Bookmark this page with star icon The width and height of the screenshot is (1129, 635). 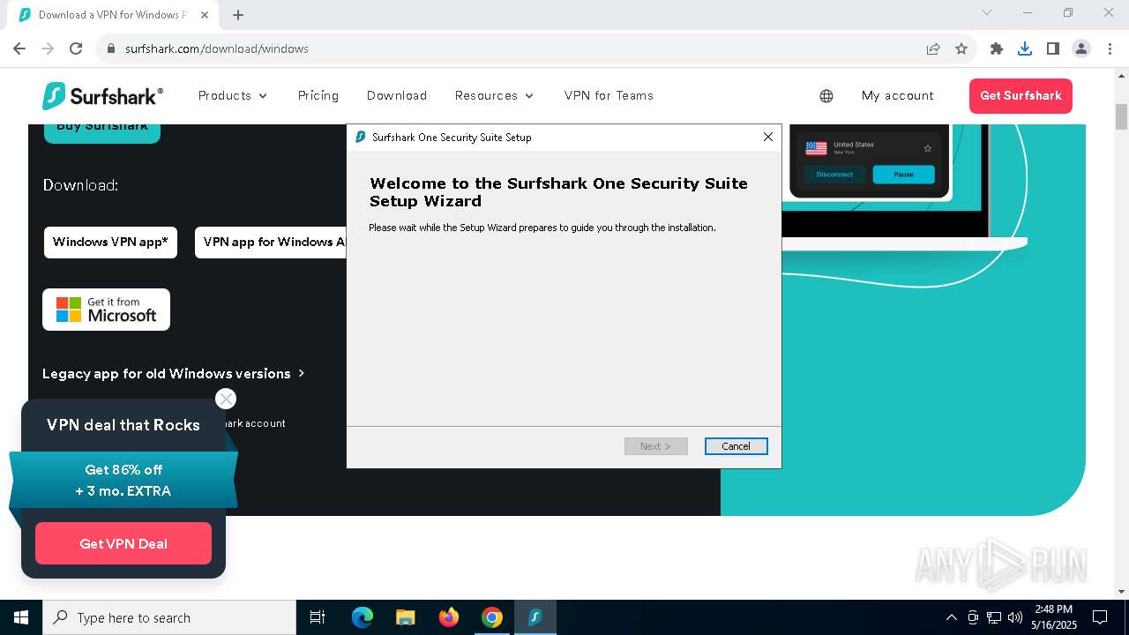pyautogui.click(x=961, y=49)
